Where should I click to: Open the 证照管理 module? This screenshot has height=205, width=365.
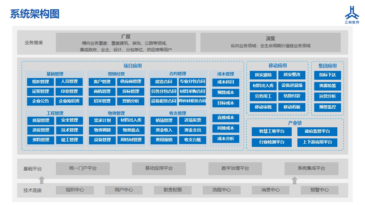(40, 91)
